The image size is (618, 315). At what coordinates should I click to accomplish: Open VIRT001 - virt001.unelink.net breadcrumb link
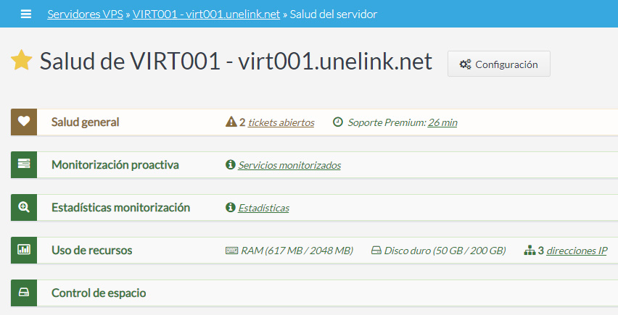tap(206, 14)
